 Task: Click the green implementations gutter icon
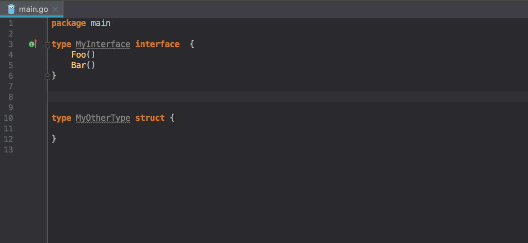coord(32,44)
